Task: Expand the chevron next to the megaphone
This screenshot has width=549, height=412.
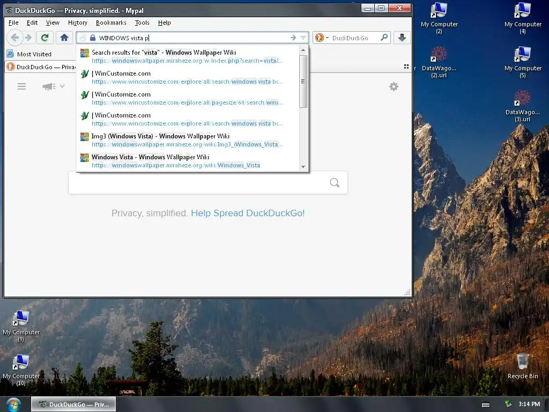Action: pos(62,86)
